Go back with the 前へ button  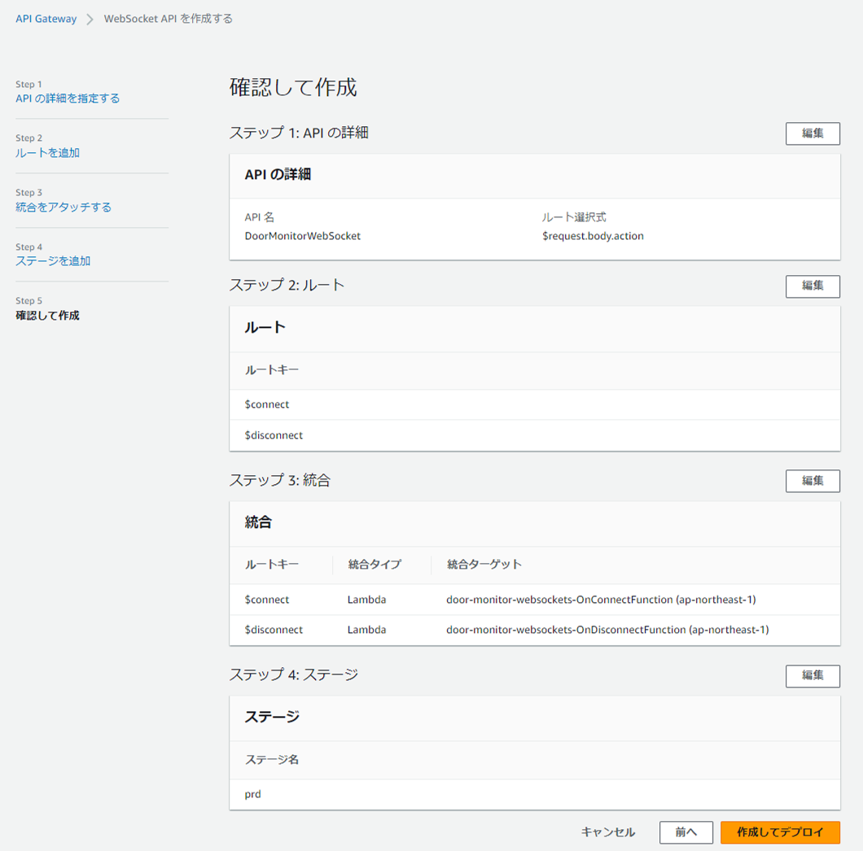point(686,832)
